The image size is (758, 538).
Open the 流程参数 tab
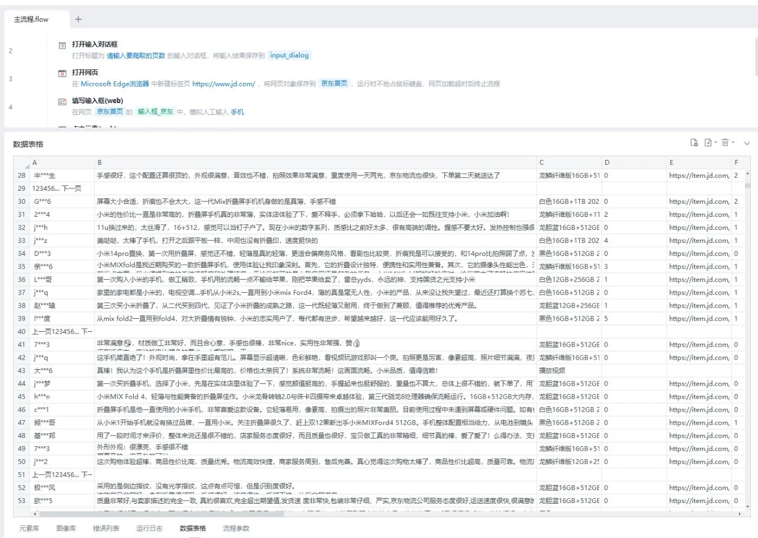(236, 528)
